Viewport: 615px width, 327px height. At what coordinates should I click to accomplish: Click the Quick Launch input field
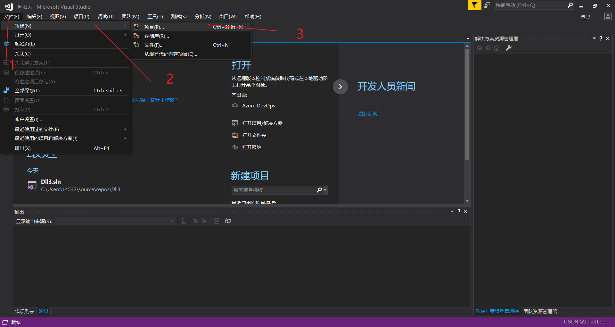point(530,5)
